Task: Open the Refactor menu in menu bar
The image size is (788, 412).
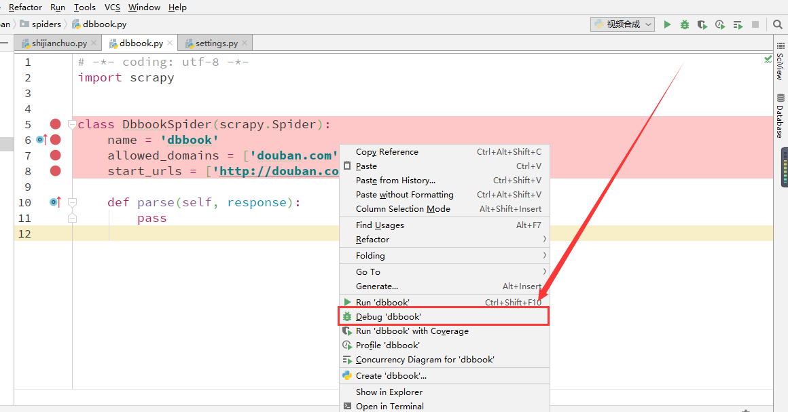Action: tap(25, 7)
